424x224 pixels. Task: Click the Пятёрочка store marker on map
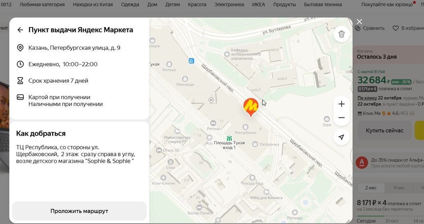tap(255, 144)
